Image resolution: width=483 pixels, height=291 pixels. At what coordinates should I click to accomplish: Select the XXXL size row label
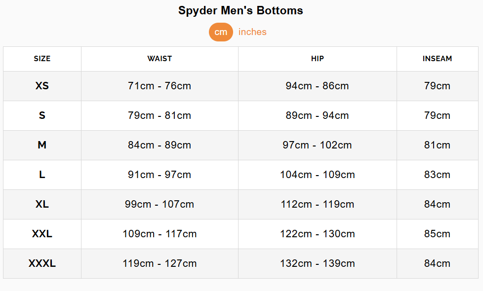42,263
